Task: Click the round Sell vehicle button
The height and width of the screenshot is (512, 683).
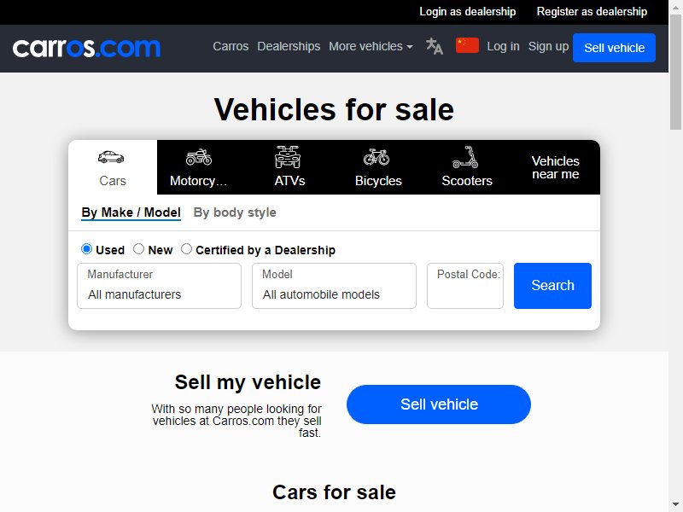Action: click(x=439, y=404)
